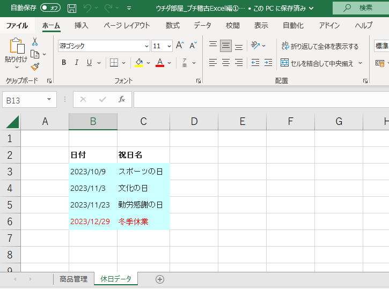Viewport: 389px width, 289px height.
Task: Click the Insert Function fx icon
Action: pos(122,99)
